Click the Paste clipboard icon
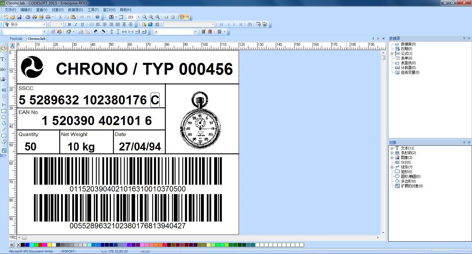 [x=73, y=17]
